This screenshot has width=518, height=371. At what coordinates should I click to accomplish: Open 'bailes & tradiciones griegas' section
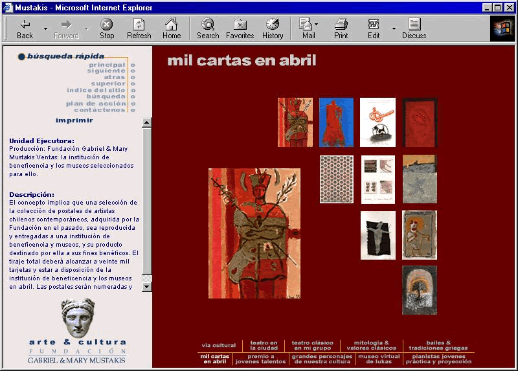click(x=438, y=345)
